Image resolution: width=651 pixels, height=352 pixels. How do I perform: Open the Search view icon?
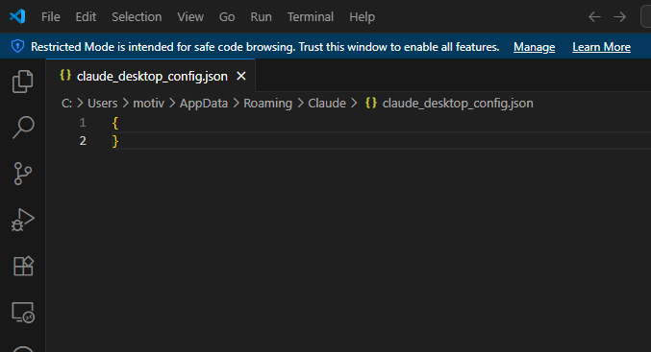pos(23,128)
